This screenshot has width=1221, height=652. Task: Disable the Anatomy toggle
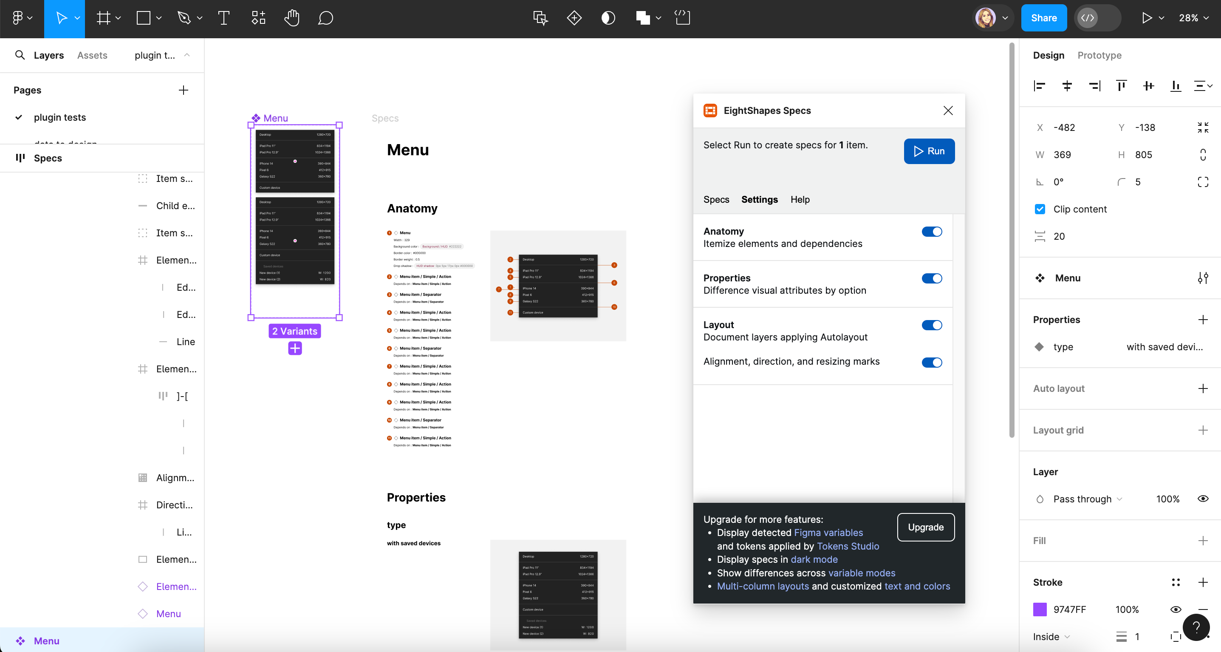pyautogui.click(x=931, y=231)
